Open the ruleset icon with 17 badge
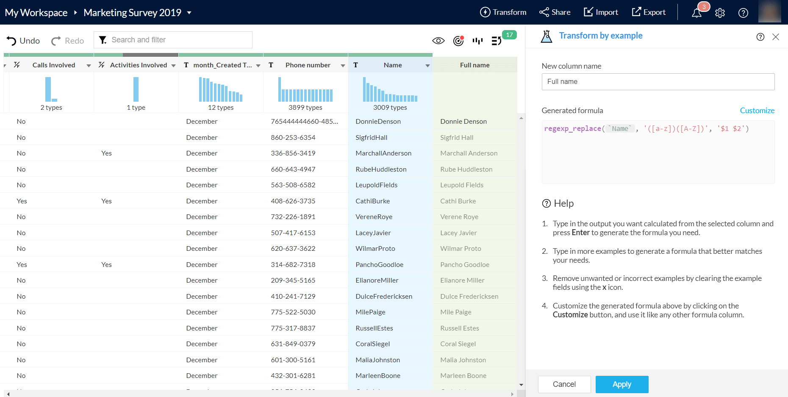 [x=497, y=41]
